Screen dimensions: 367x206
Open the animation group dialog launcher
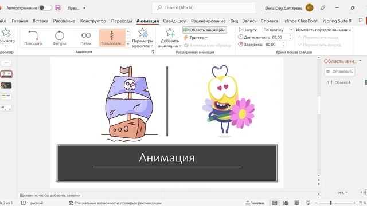coord(153,52)
